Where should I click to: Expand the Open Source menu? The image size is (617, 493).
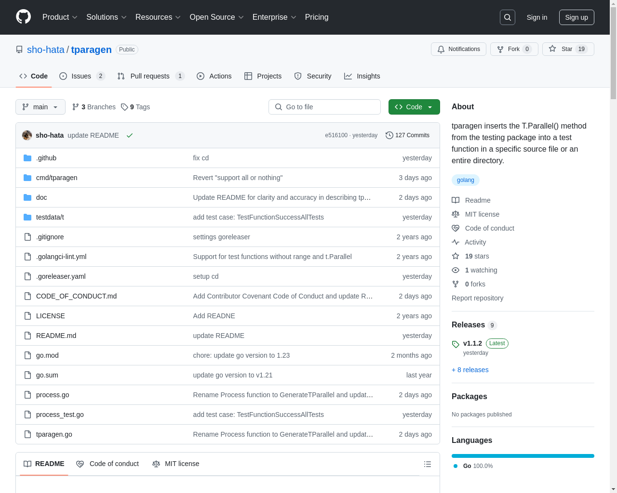pyautogui.click(x=217, y=17)
